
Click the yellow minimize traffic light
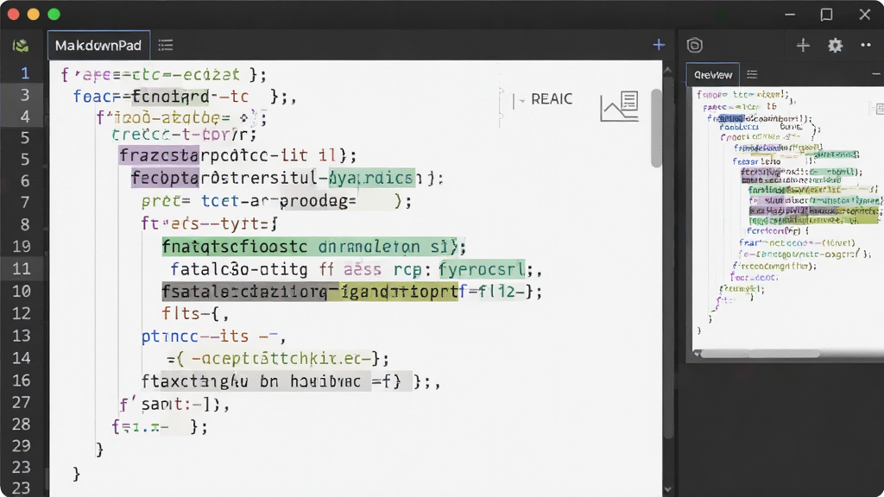coord(34,14)
